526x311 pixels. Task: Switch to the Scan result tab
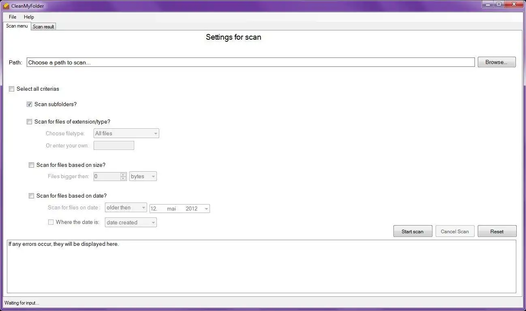(43, 27)
